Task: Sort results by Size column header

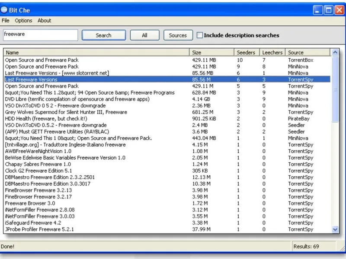Action: tap(212, 52)
